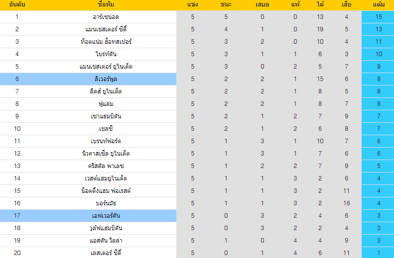Select the highlighted ลิเวอร์พูล row
Image resolution: width=394 pixels, height=258 pixels.
(x=88, y=79)
